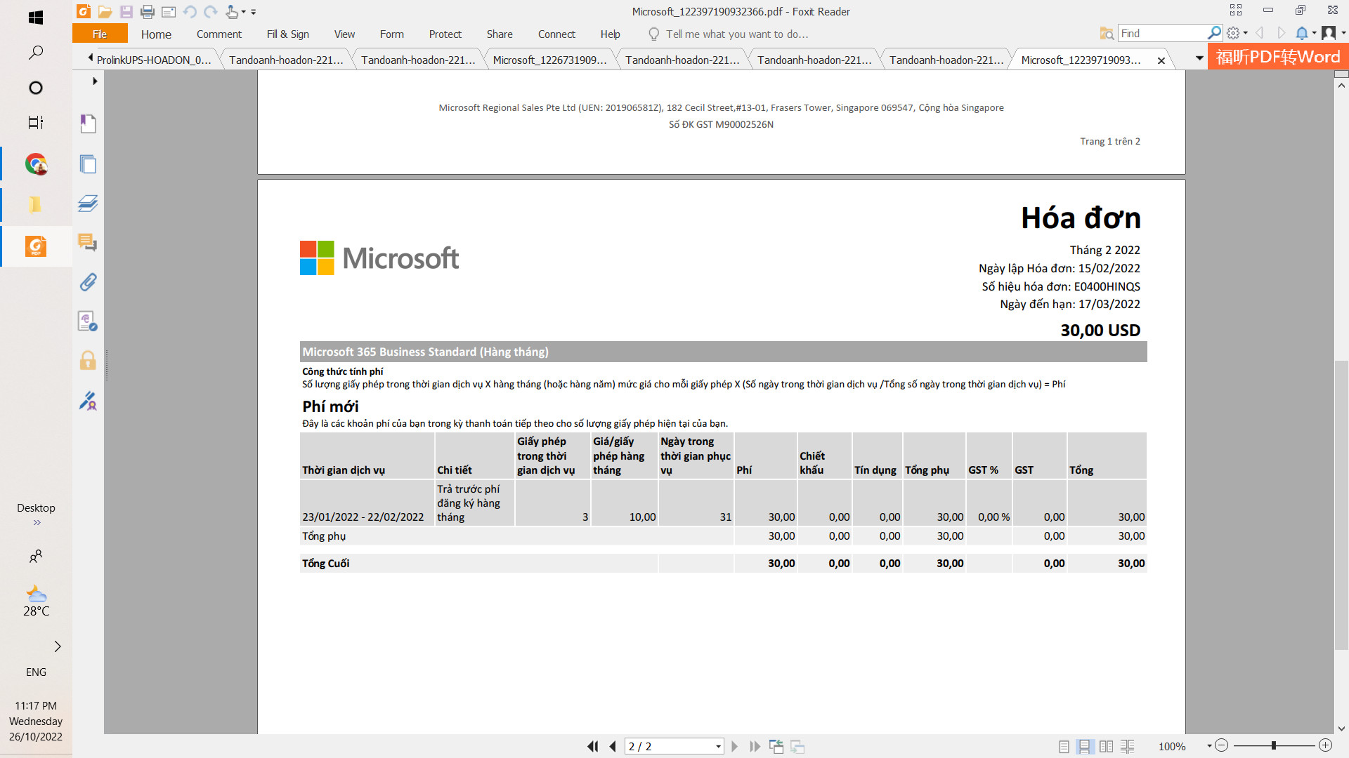The height and width of the screenshot is (758, 1349).
Task: Open the Pages thumbnails panel
Action: (88, 164)
